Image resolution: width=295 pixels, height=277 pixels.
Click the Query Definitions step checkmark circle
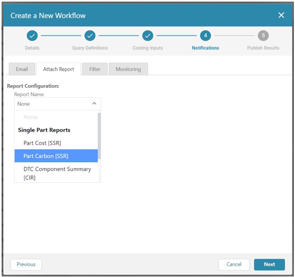tap(90, 36)
